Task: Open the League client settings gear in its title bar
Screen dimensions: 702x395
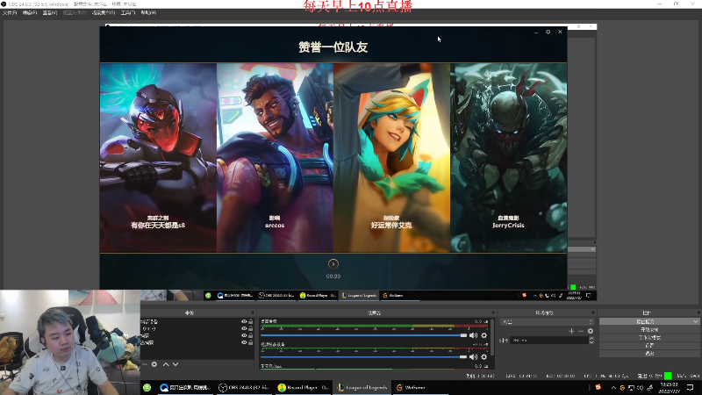Action: (x=548, y=32)
